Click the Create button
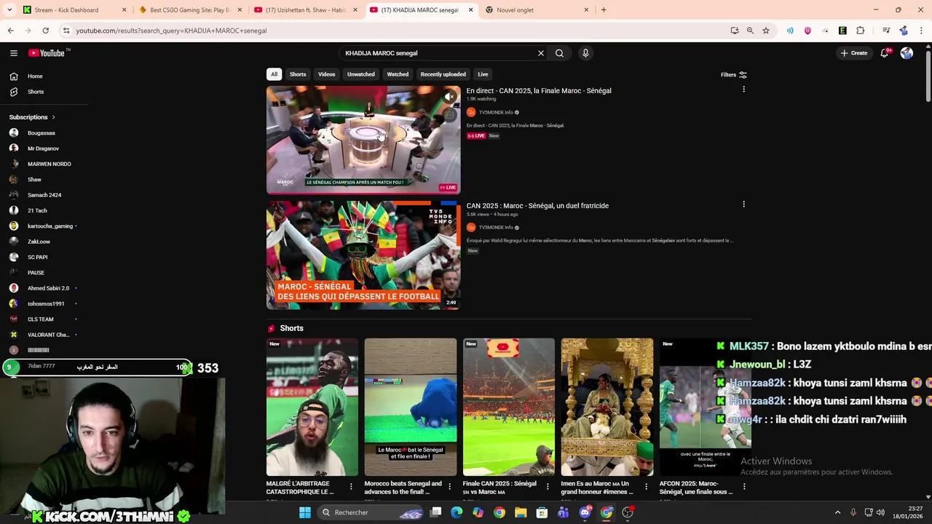Screen dimensions: 932x524 854,53
